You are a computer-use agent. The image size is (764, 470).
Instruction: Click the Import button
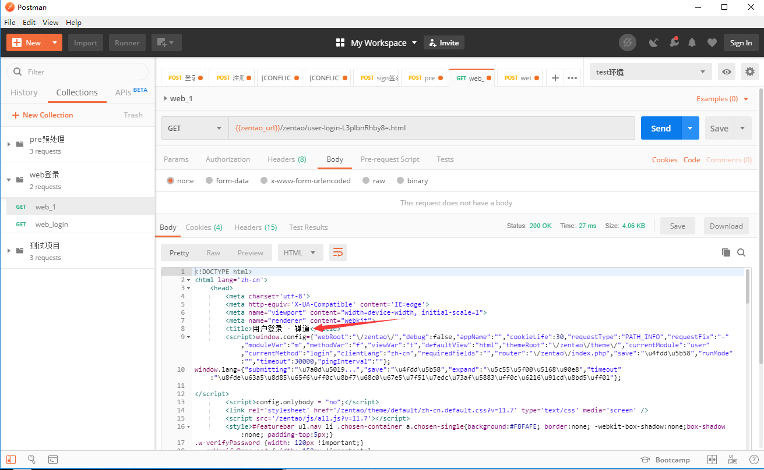click(x=86, y=42)
